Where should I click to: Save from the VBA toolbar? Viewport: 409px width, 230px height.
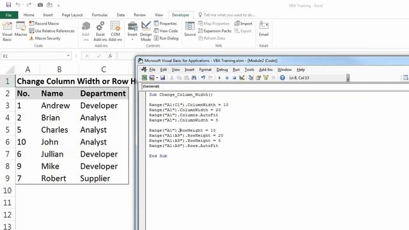click(x=162, y=78)
